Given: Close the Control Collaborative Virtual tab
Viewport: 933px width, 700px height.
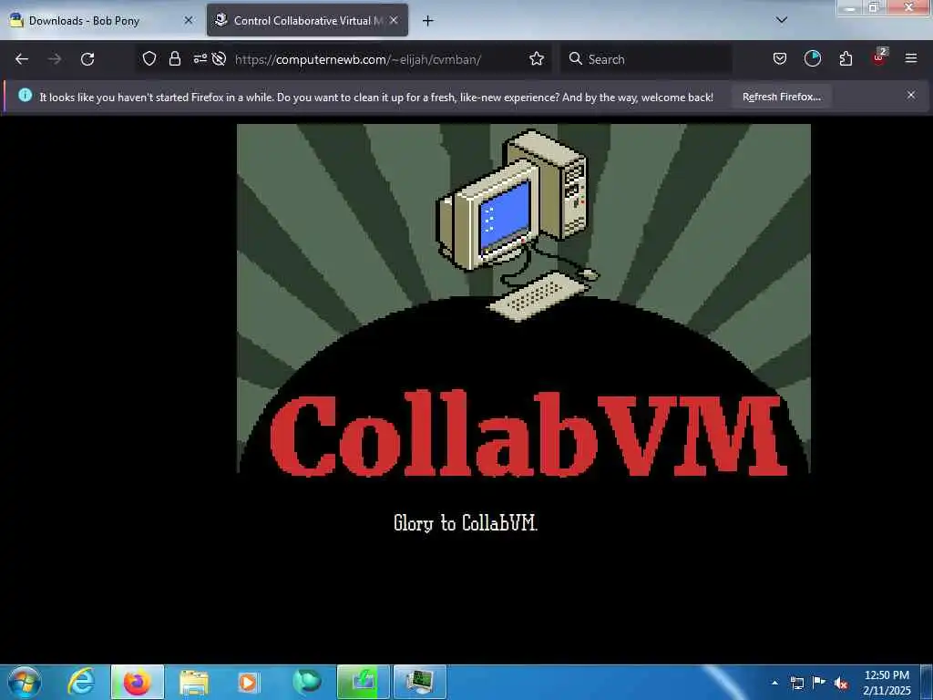Looking at the screenshot, I should (x=394, y=20).
